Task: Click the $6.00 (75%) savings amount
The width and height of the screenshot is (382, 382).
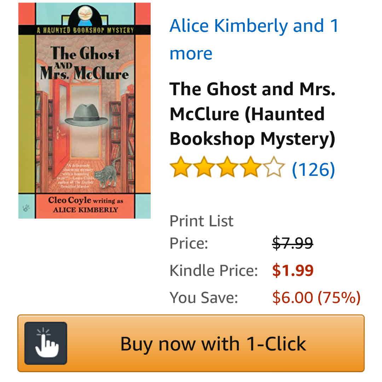Action: pyautogui.click(x=316, y=297)
